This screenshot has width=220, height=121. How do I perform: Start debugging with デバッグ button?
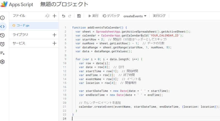111,16
